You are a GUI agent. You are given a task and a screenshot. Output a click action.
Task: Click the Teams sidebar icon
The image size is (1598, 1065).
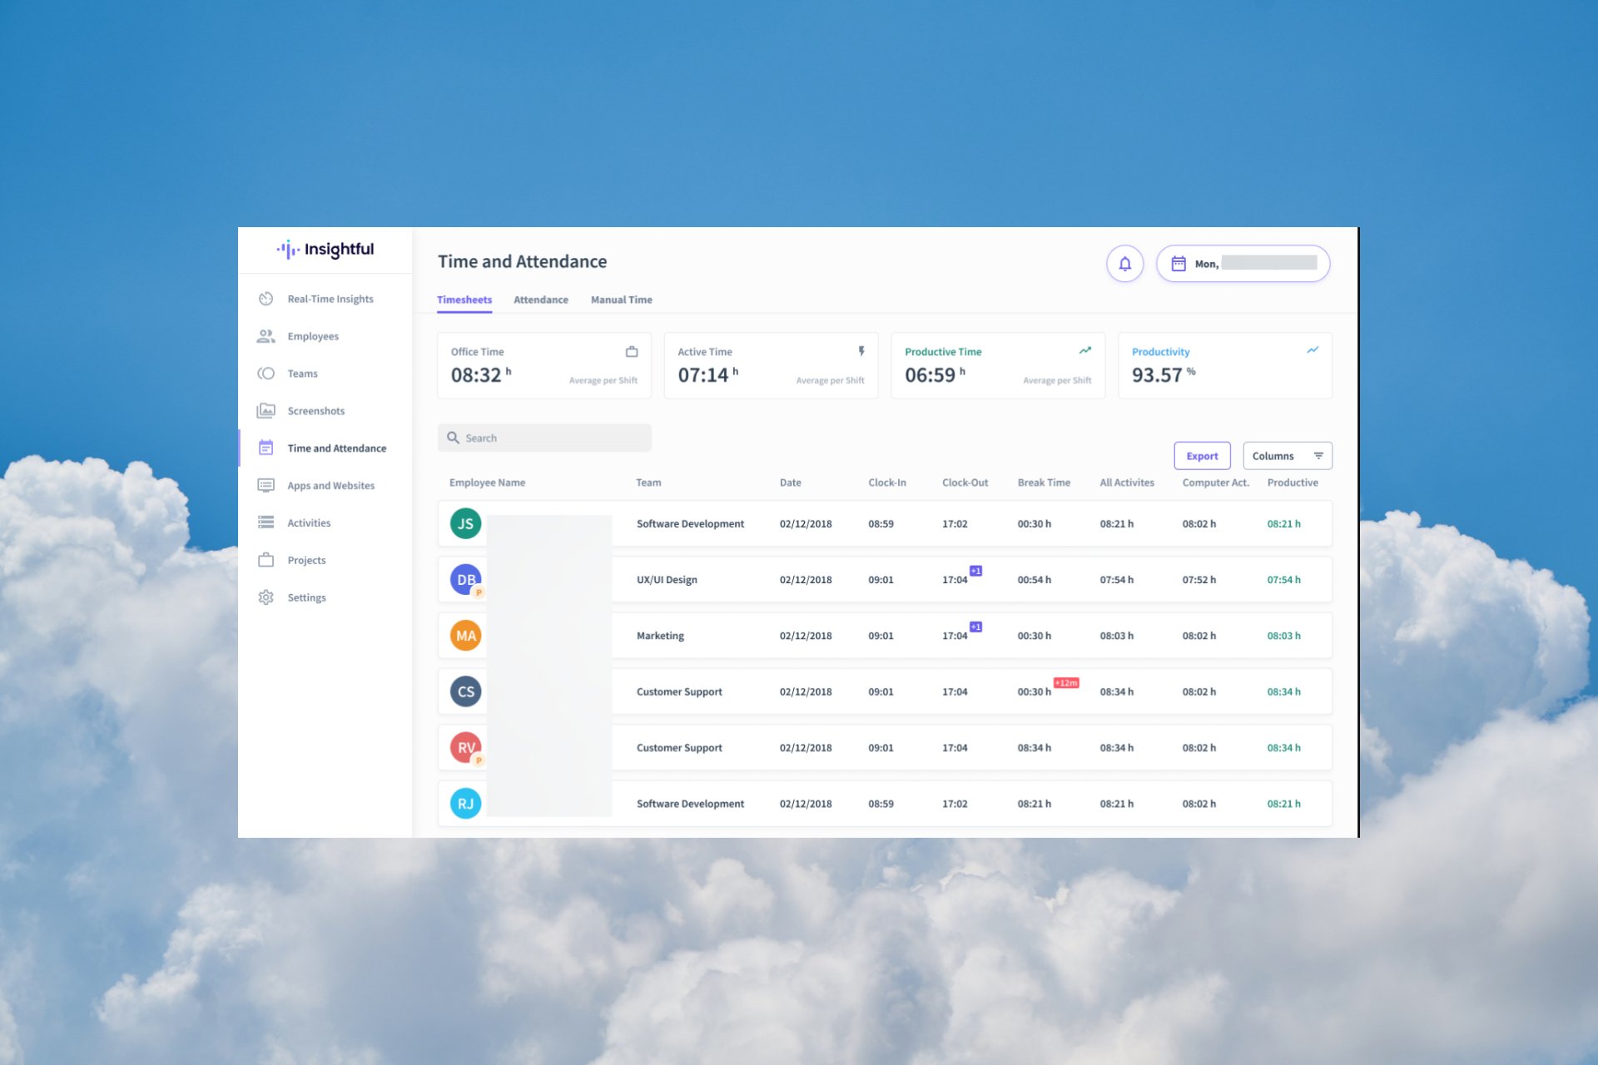pyautogui.click(x=266, y=374)
